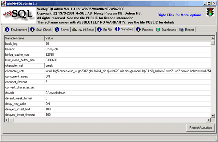
Task: Select the binlog_cache_size variable cell
Action: point(25,55)
